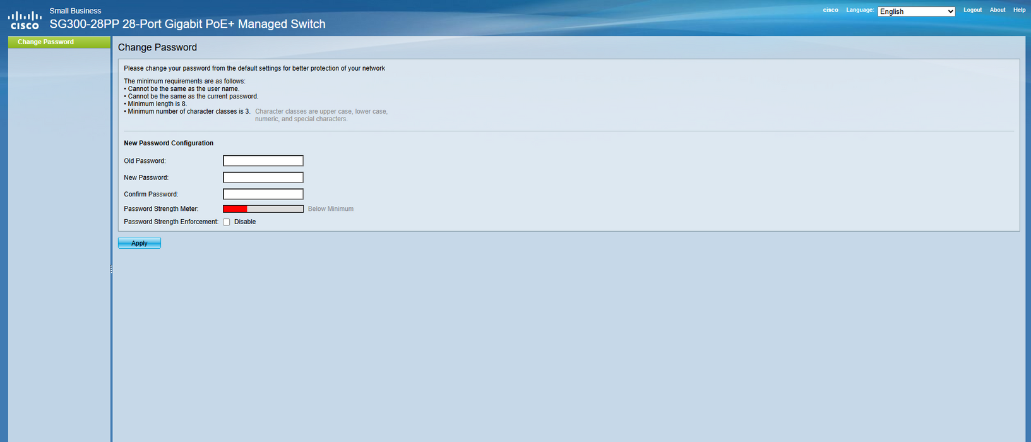Click the 'Character classes are upper case' hint text
The width and height of the screenshot is (1031, 442).
321,115
